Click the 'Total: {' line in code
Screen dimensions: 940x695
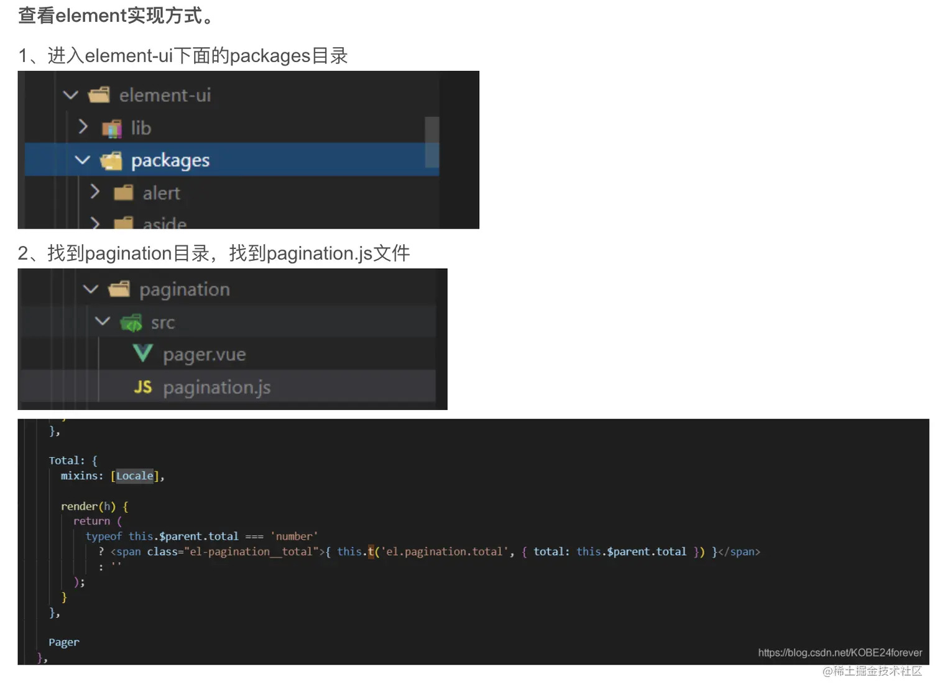[73, 461]
